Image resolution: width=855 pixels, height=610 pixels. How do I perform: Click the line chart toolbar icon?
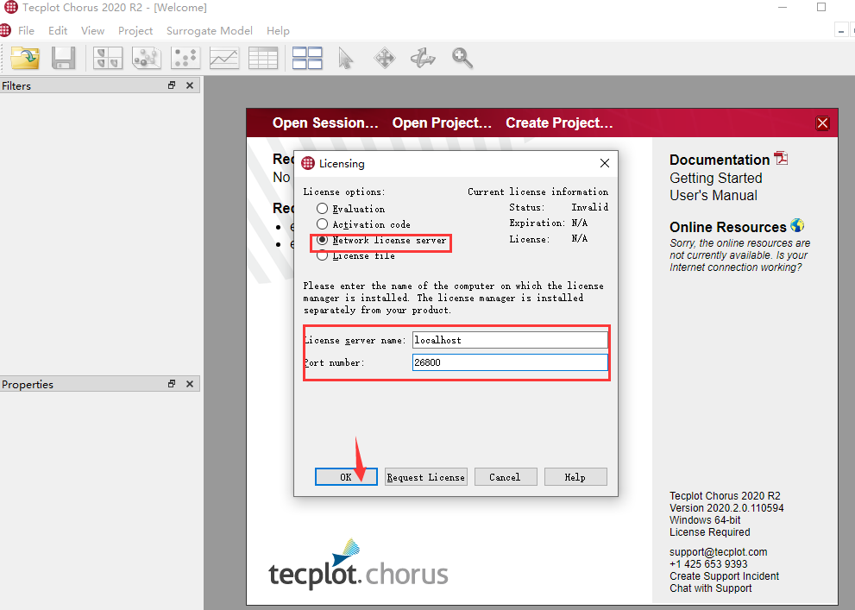click(224, 58)
